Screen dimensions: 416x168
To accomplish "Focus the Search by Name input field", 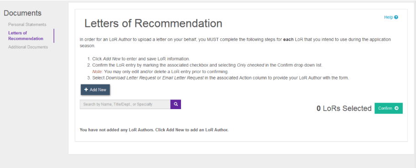I will pos(125,104).
